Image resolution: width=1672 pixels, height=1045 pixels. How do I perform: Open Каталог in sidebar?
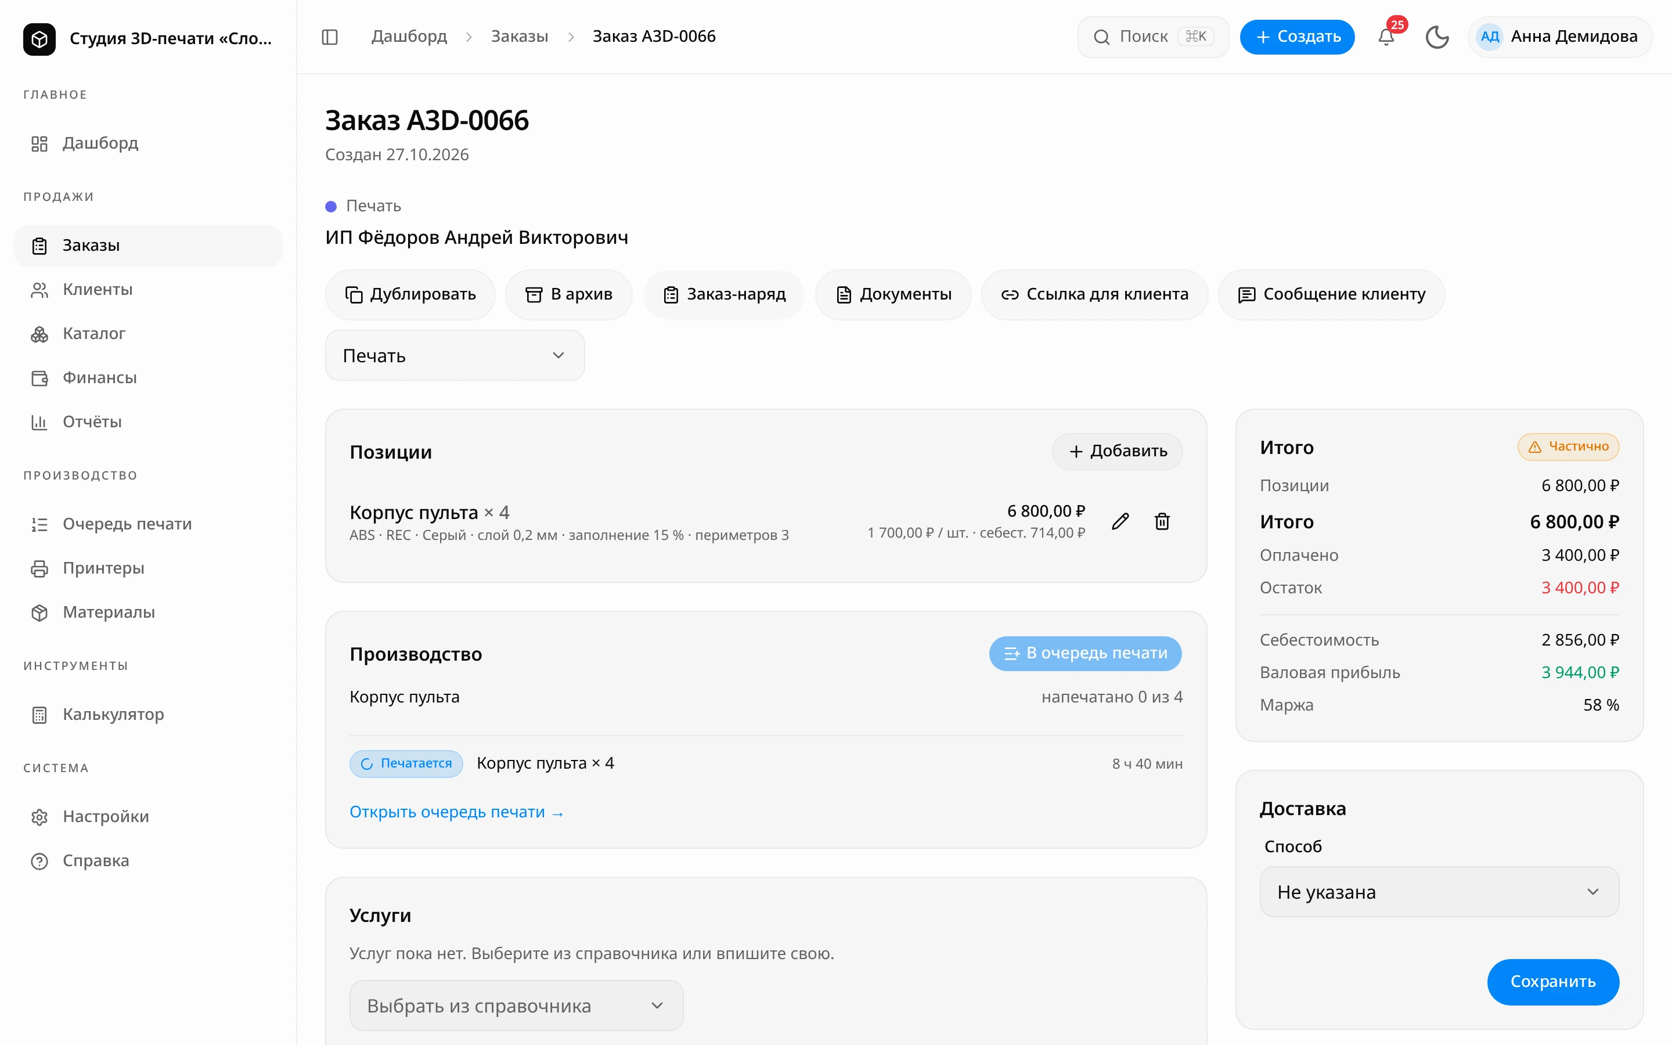pyautogui.click(x=148, y=334)
